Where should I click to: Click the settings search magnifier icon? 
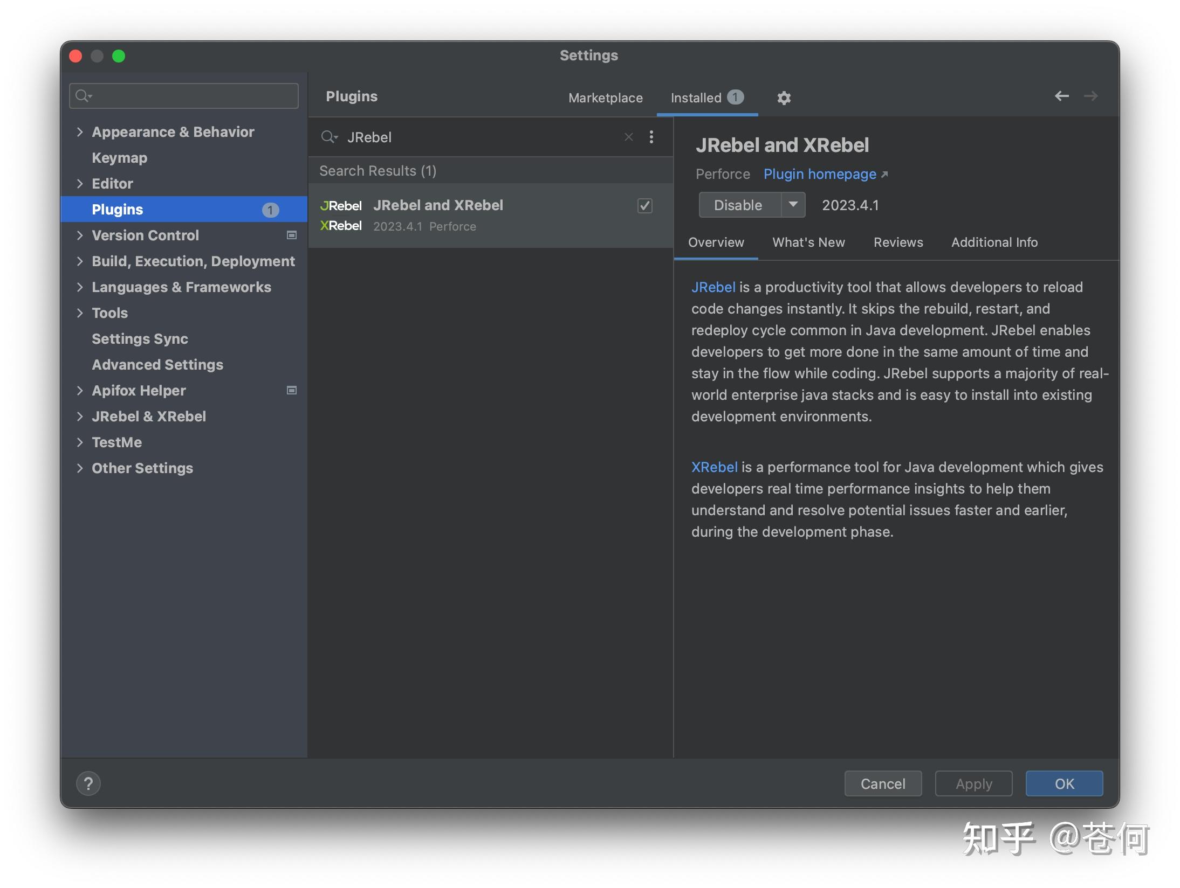(83, 96)
